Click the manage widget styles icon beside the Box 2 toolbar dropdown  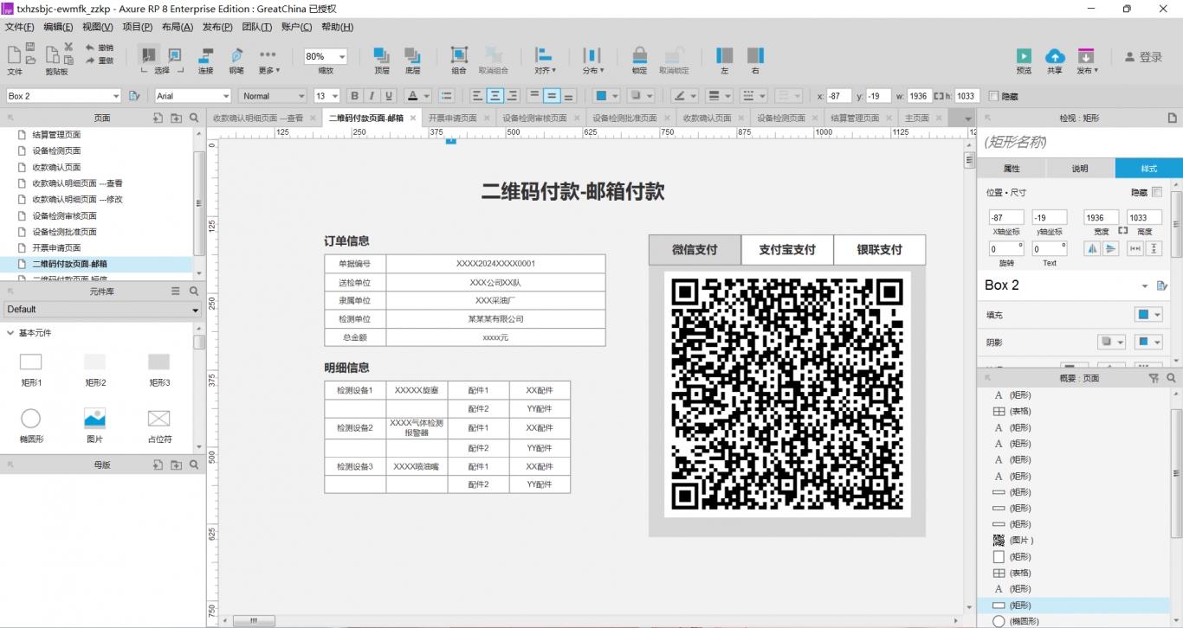pyautogui.click(x=134, y=96)
